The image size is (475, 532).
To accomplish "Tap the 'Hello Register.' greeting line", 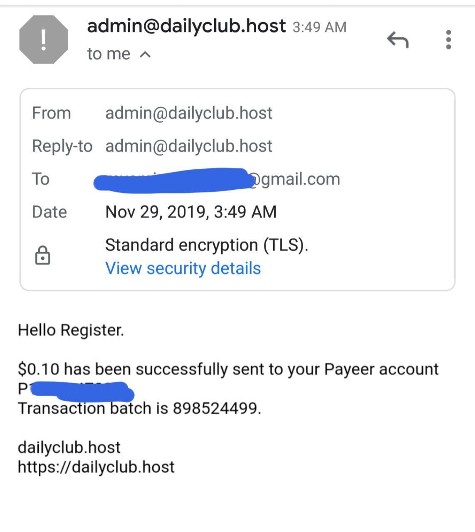I will pyautogui.click(x=71, y=330).
